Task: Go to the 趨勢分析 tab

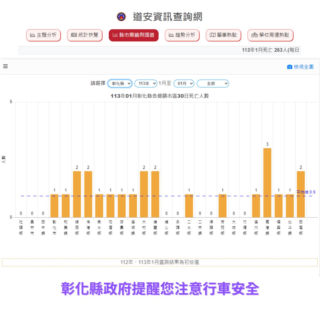Action: click(x=182, y=35)
